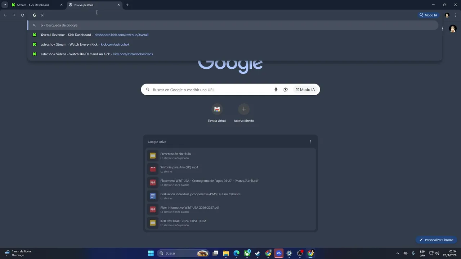Open 'INTERMEDIATE 2024-FIRST TERM' file
461x259 pixels.
(x=230, y=223)
